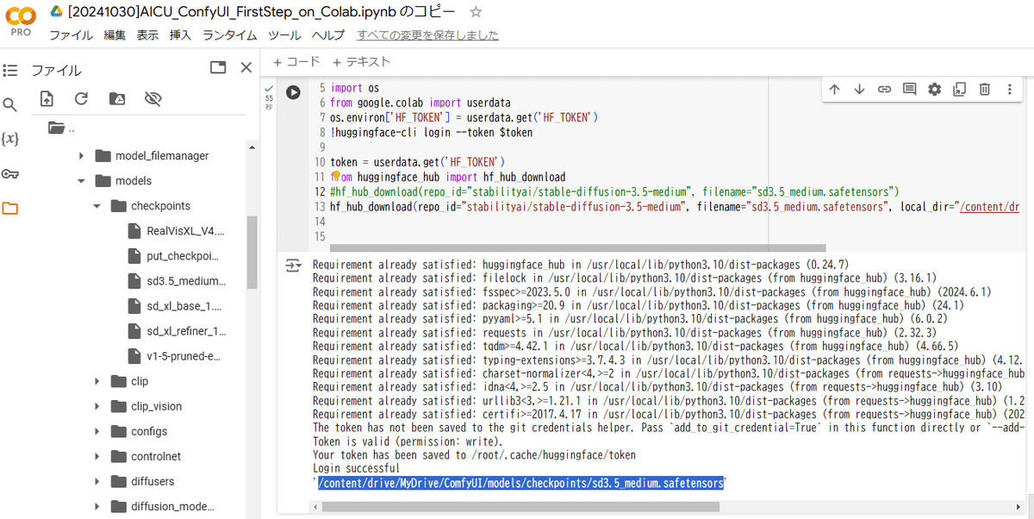Viewport: 1034px width, 519px height.
Task: Open cell editor settings gear
Action: 934,89
